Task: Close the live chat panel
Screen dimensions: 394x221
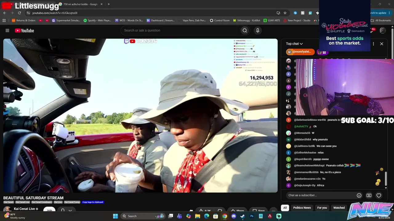Action: [382, 44]
